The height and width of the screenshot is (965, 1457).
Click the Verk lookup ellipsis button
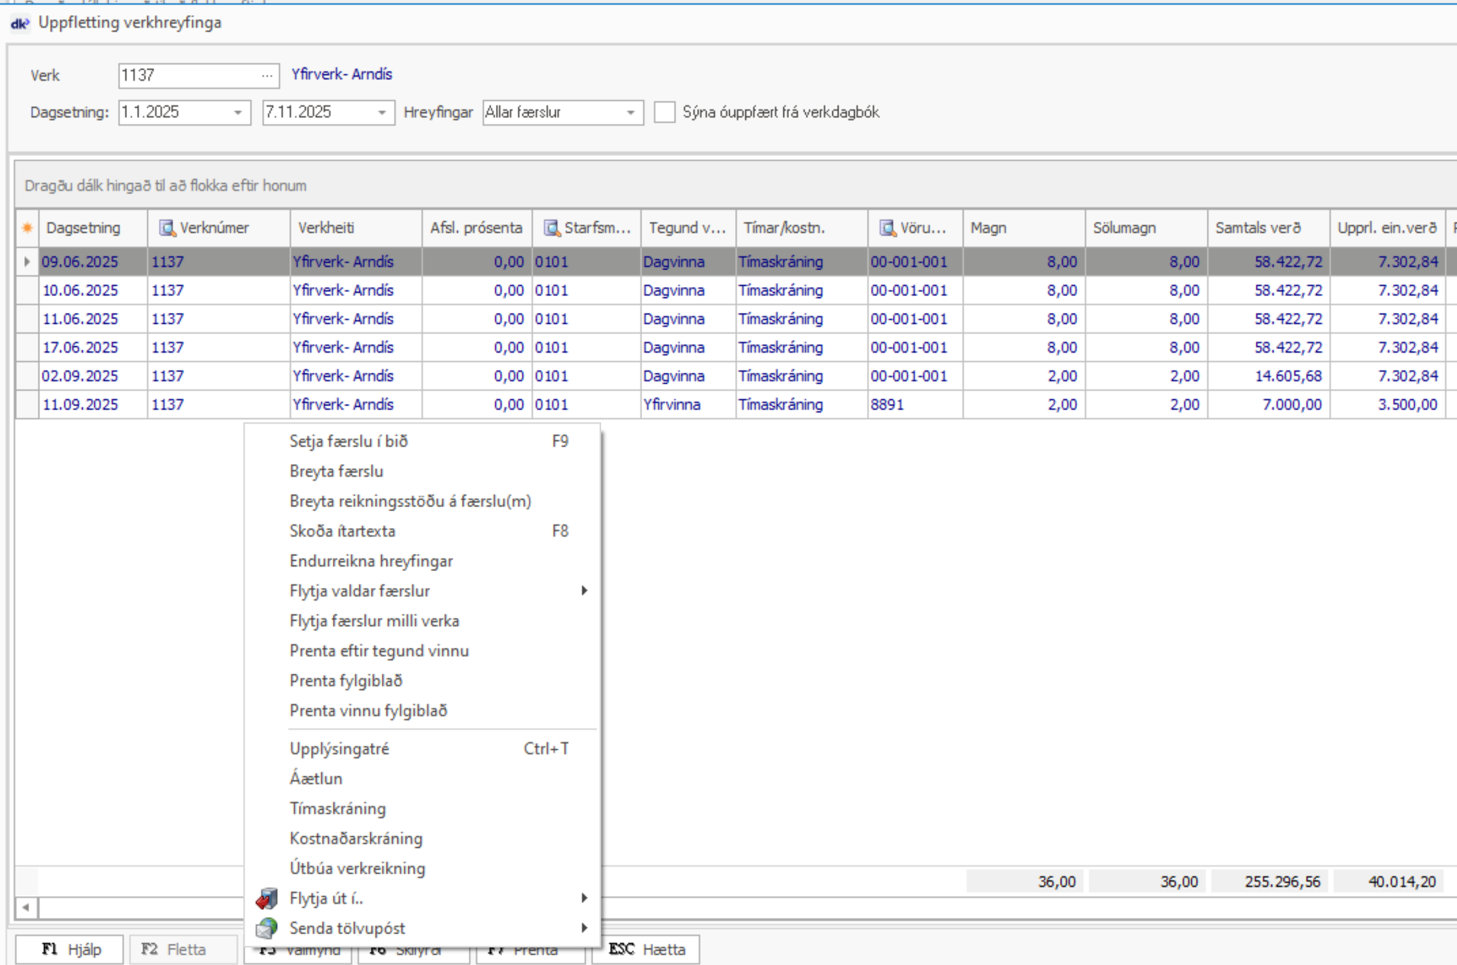(267, 76)
